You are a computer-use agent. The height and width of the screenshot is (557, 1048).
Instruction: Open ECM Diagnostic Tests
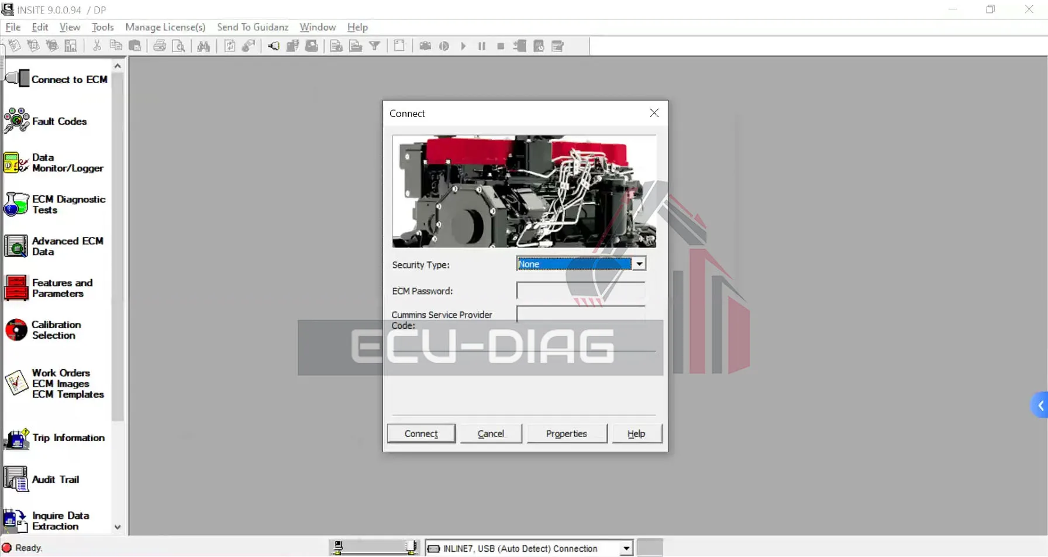[x=55, y=204]
